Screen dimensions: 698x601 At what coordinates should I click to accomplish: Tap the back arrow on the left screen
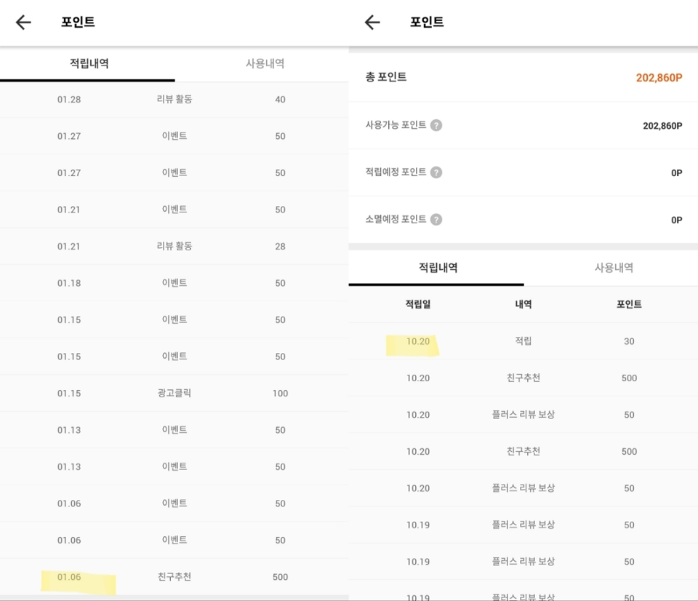[x=23, y=23]
